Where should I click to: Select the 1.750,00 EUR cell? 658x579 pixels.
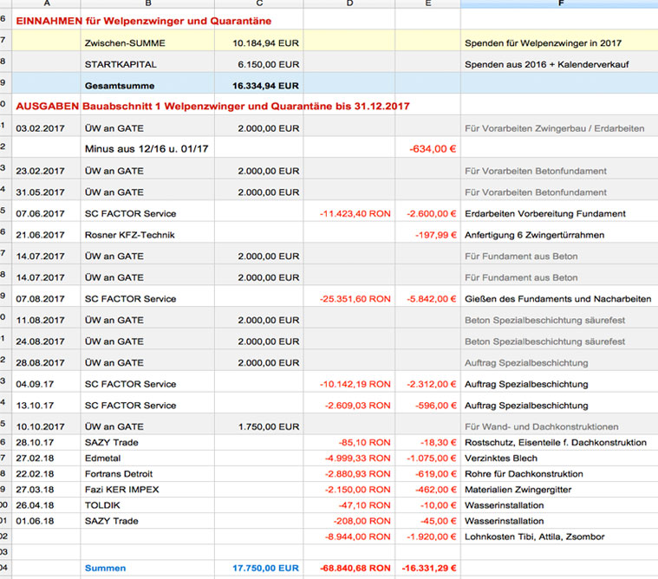point(259,424)
